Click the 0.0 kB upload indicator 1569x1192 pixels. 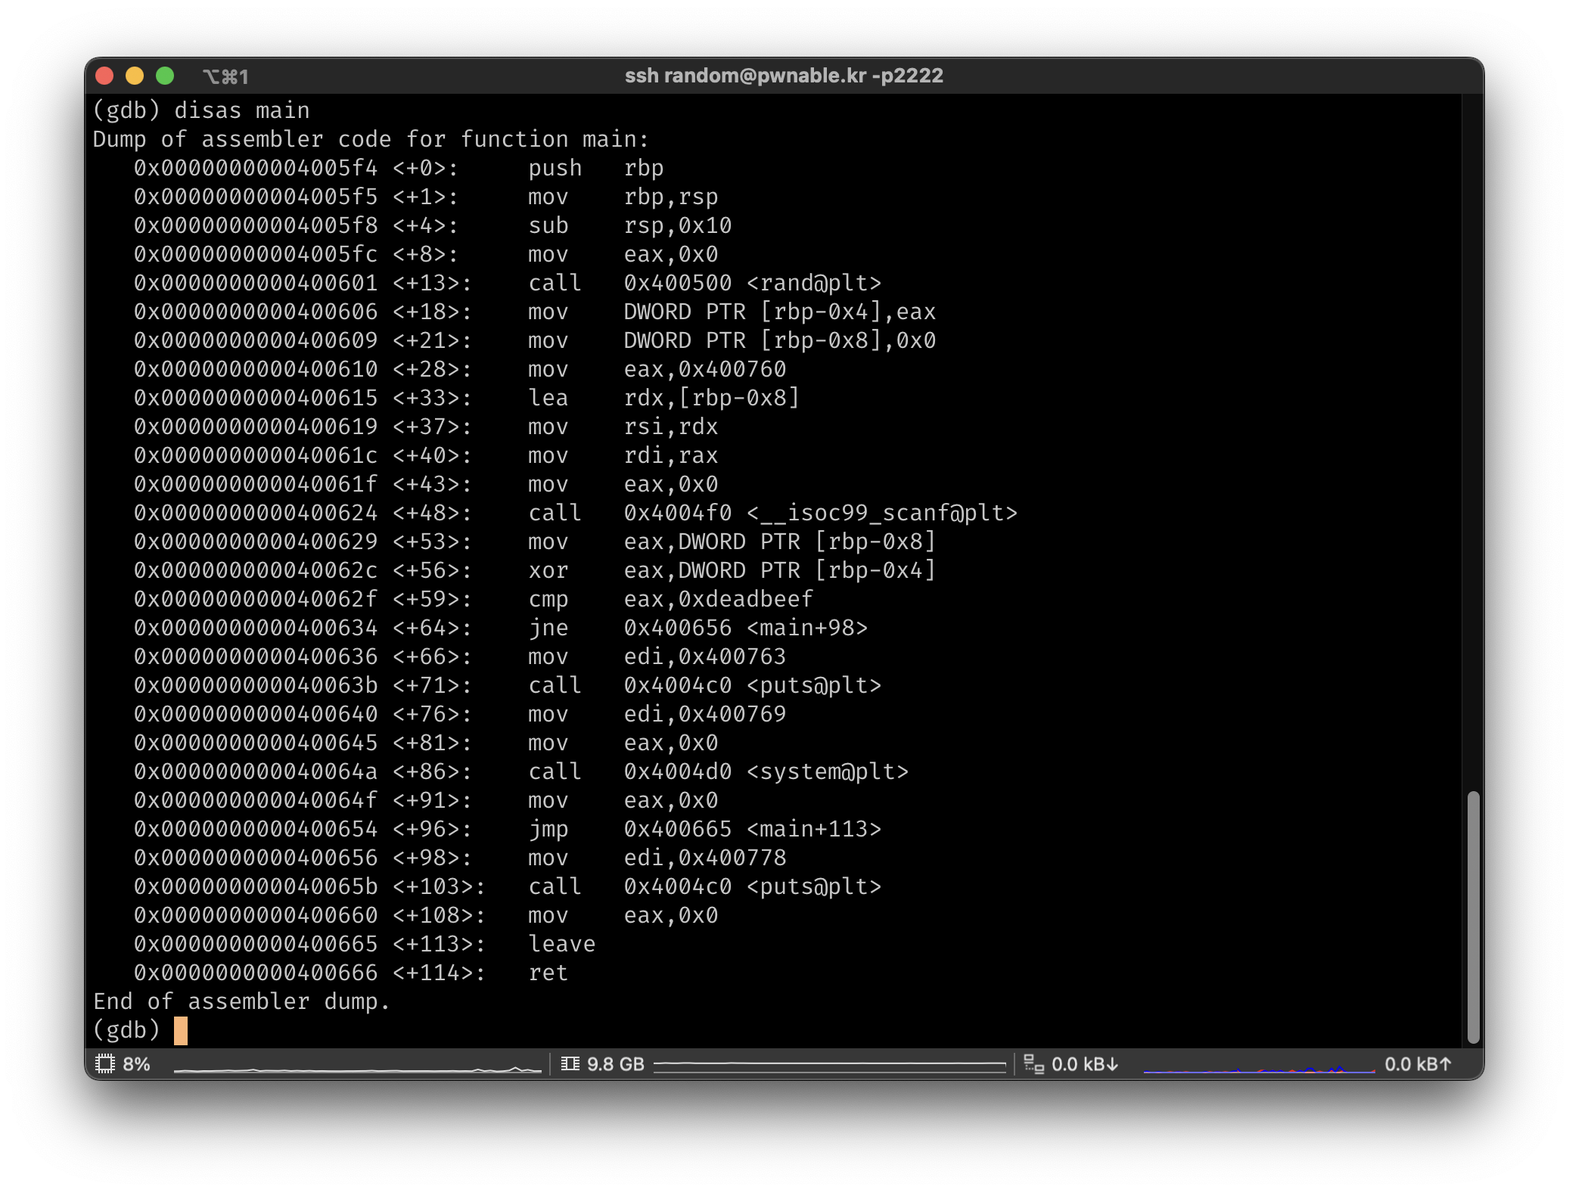point(1417,1064)
